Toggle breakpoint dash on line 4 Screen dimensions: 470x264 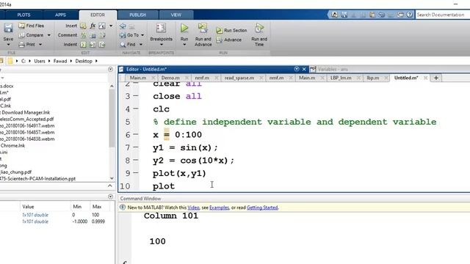click(x=136, y=109)
